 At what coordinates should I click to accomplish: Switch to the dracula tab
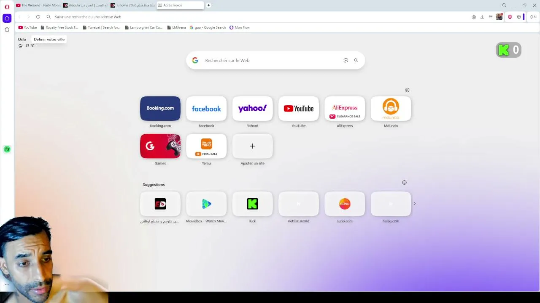(86, 5)
